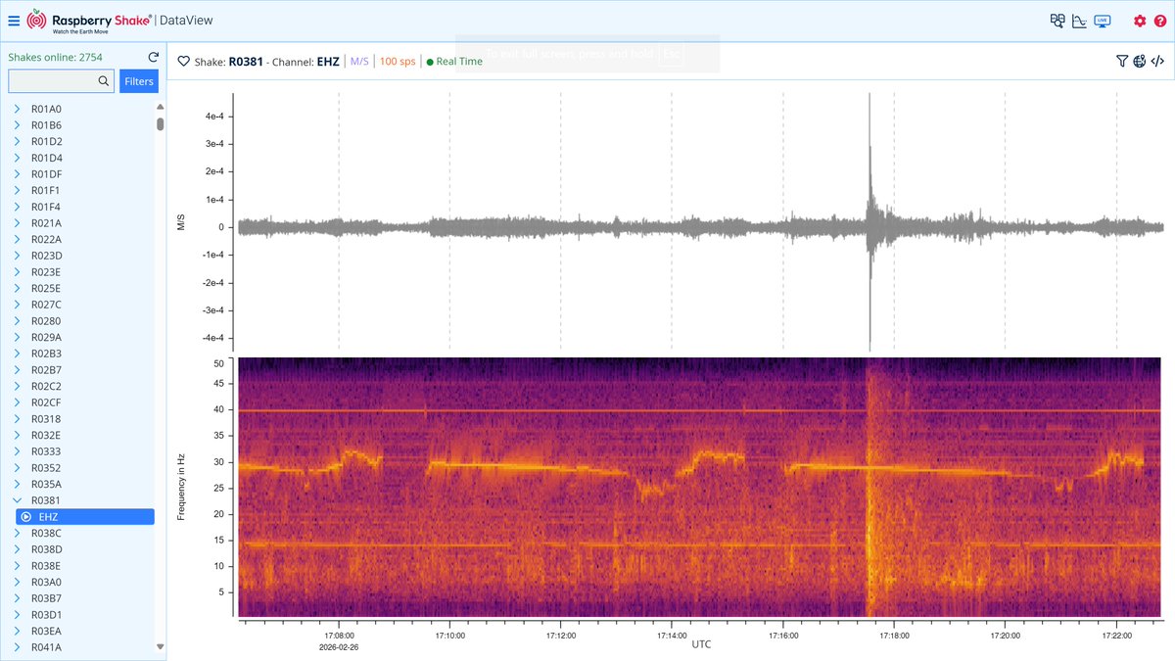Image resolution: width=1175 pixels, height=661 pixels.
Task: Click the magnifier in the search box
Action: tap(104, 81)
